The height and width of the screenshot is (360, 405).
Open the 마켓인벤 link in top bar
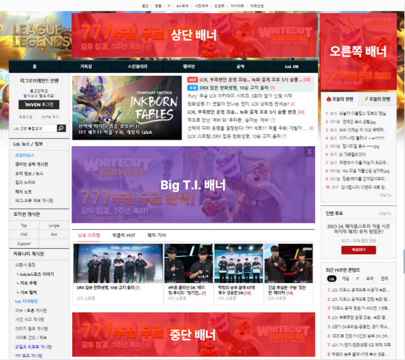pyautogui.click(x=257, y=6)
